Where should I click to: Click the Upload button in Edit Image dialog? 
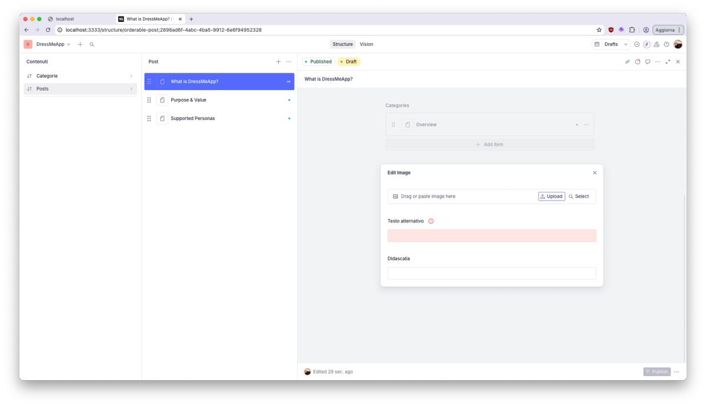(x=551, y=196)
